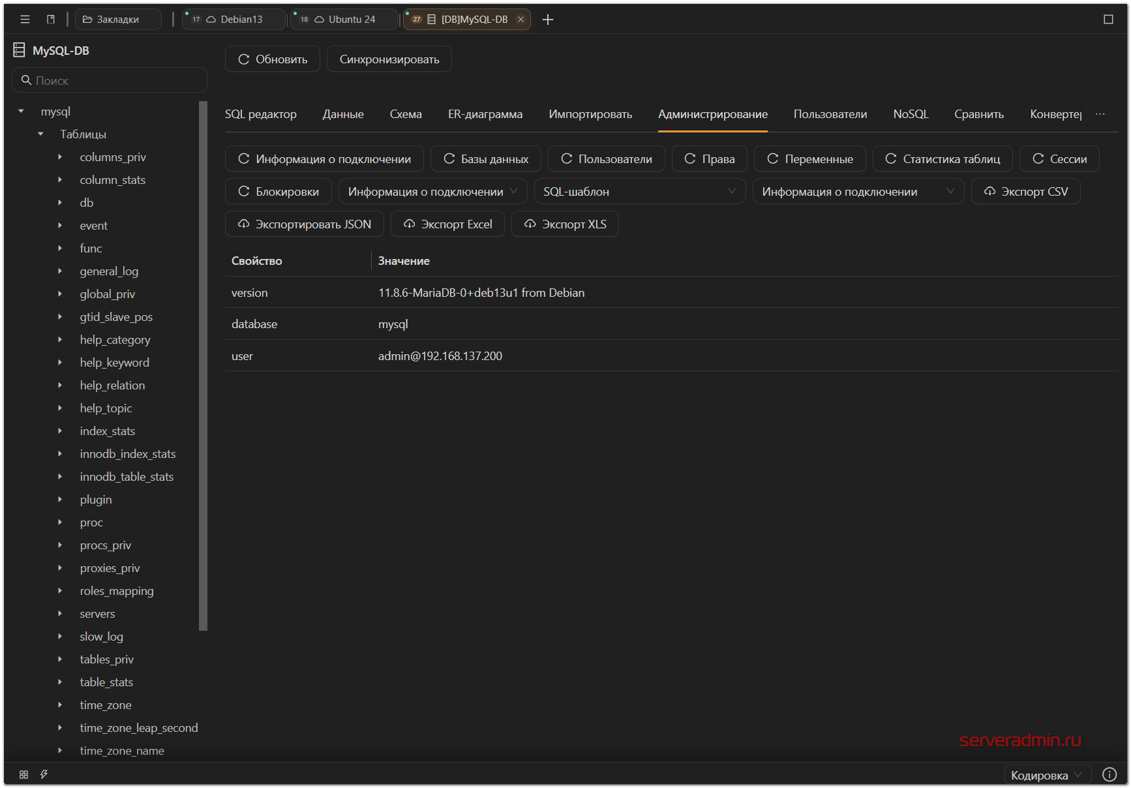Expand the help_topic table node
This screenshot has height=788, width=1131.
point(60,408)
